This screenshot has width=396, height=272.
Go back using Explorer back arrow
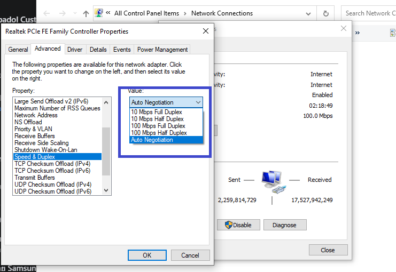46,13
